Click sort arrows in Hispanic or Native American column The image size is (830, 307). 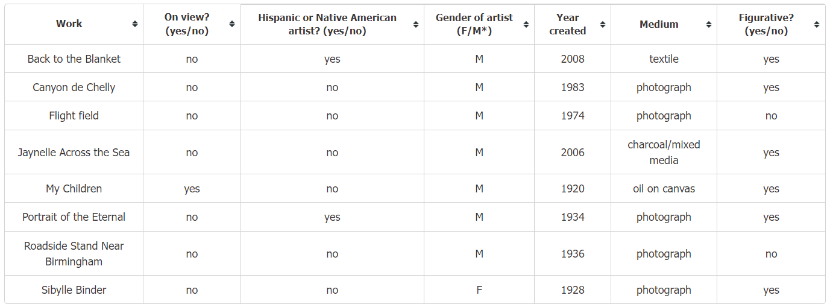[x=416, y=25]
